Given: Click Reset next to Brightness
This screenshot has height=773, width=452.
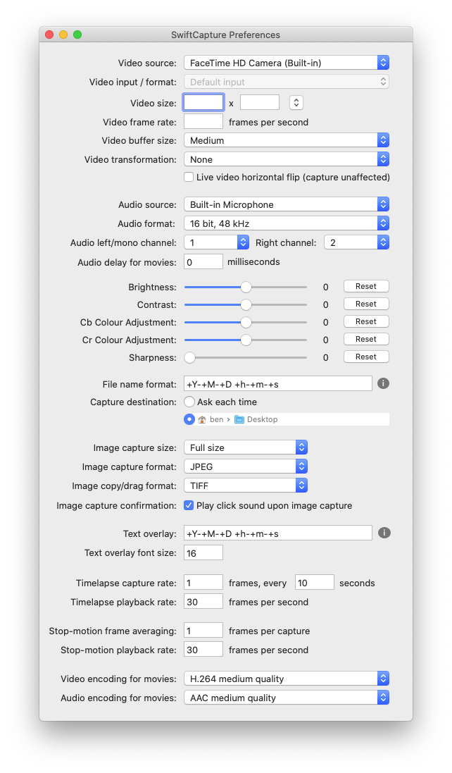Looking at the screenshot, I should pyautogui.click(x=365, y=286).
